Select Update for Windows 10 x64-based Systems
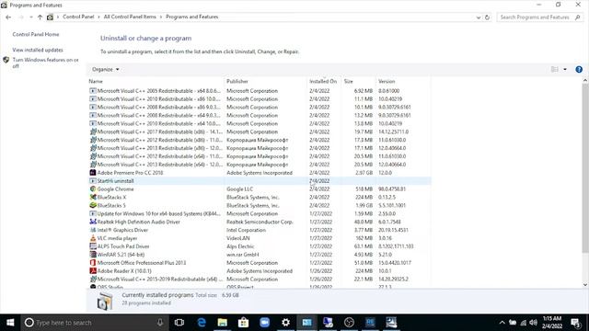 [260, 213]
